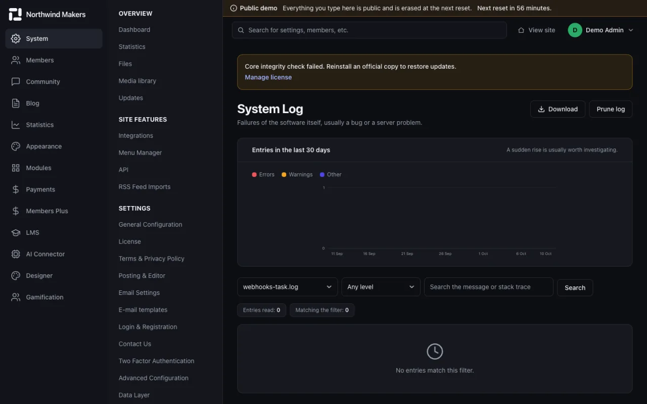Open LMS via its graduation cap icon

(x=16, y=232)
